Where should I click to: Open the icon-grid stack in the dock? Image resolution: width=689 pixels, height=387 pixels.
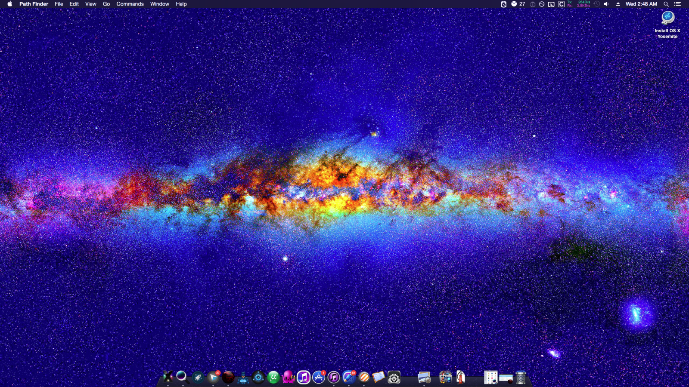pyautogui.click(x=491, y=377)
